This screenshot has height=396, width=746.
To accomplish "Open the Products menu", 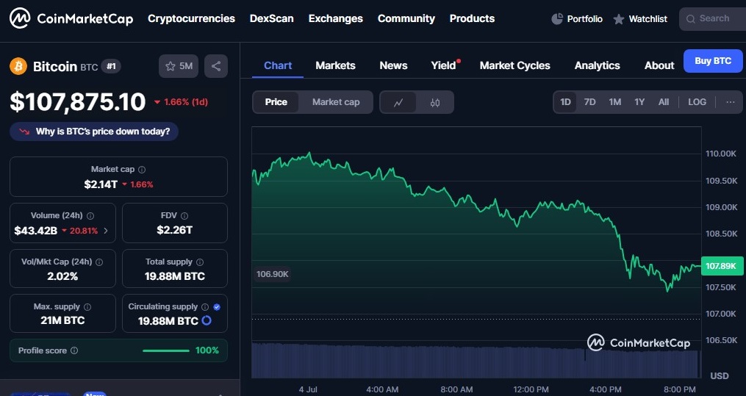I will coord(472,18).
